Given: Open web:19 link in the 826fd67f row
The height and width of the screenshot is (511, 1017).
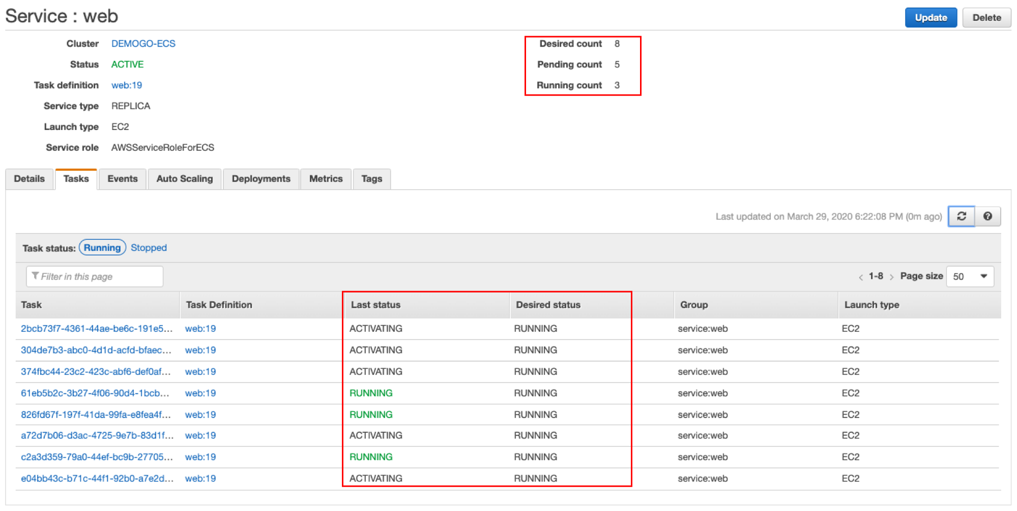Looking at the screenshot, I should click(x=200, y=414).
